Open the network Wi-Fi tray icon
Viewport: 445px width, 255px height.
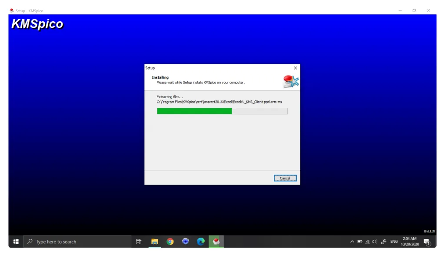click(368, 242)
